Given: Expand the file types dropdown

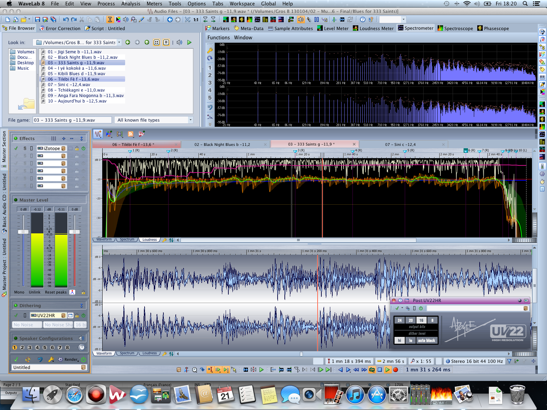Looking at the screenshot, I should (190, 120).
